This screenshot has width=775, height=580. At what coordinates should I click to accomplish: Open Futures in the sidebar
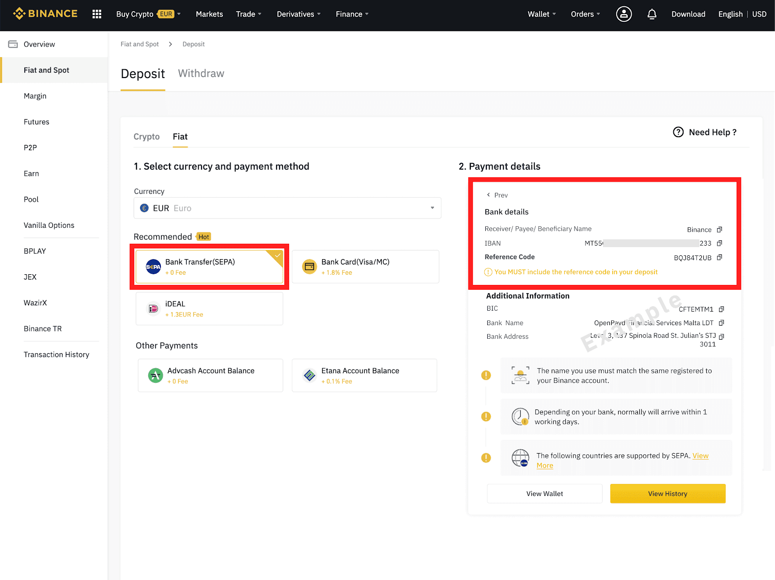(x=36, y=122)
